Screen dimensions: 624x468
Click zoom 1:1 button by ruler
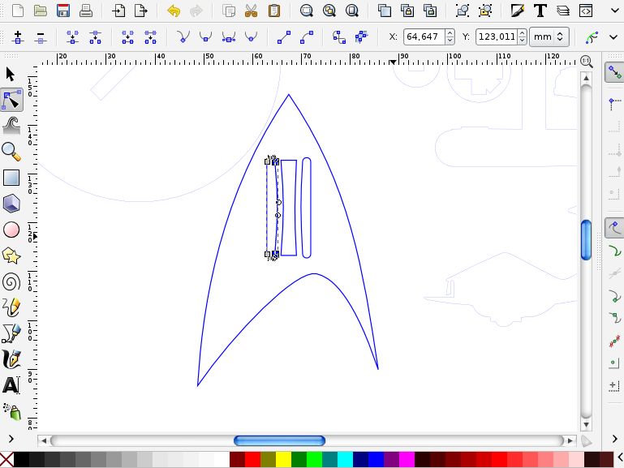coord(586,61)
